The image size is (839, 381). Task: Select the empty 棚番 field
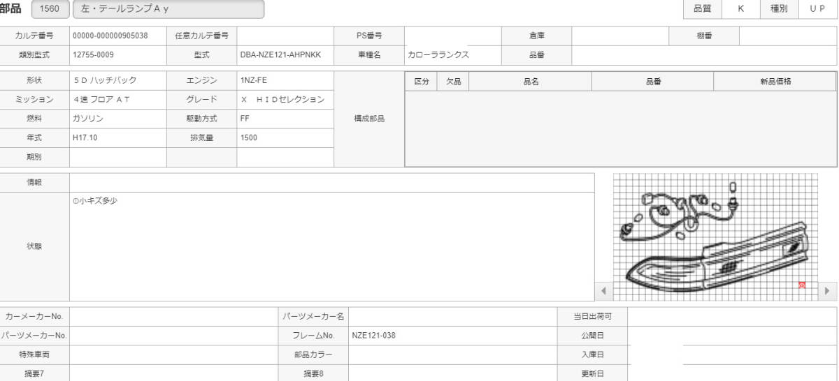coord(788,36)
